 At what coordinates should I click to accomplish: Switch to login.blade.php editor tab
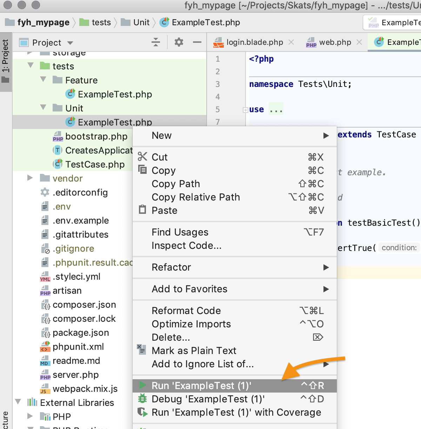255,42
